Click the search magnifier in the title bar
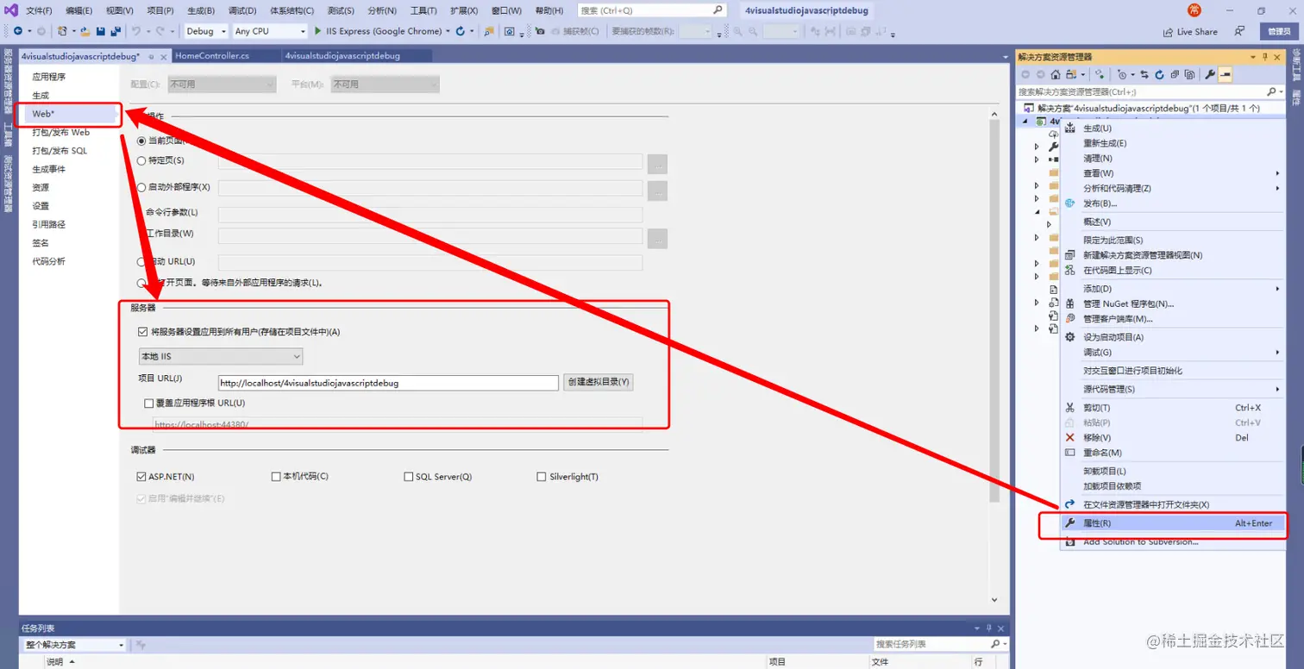Screen dimensions: 1304x669 click(x=718, y=10)
